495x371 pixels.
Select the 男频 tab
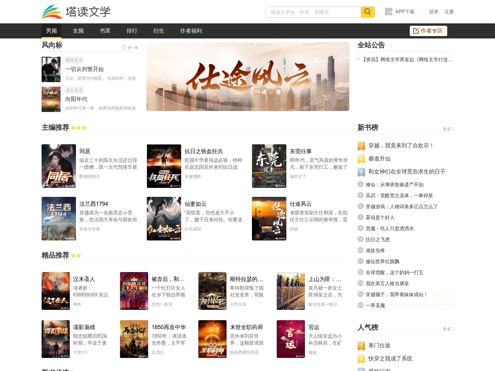click(52, 31)
